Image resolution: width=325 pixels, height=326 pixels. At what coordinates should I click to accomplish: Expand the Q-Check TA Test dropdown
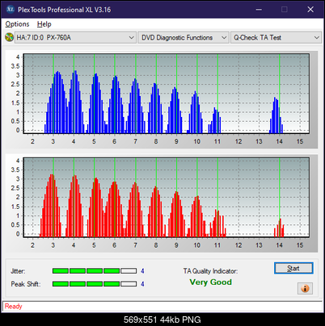276,38
